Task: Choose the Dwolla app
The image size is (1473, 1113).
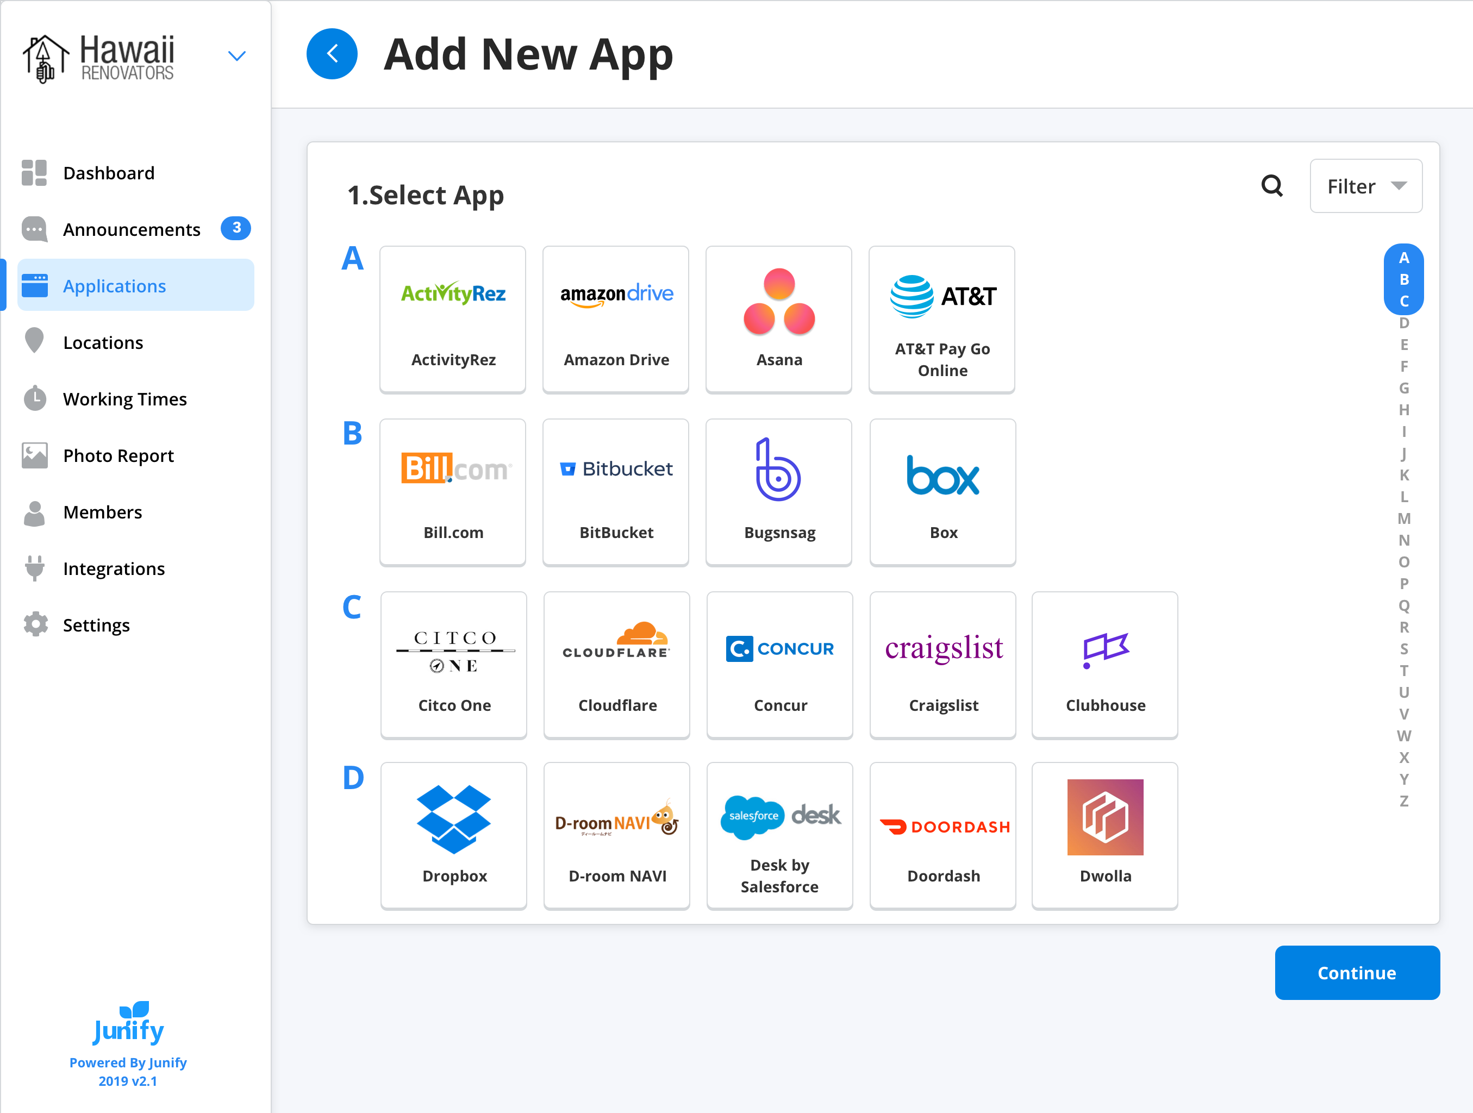Action: coord(1104,835)
